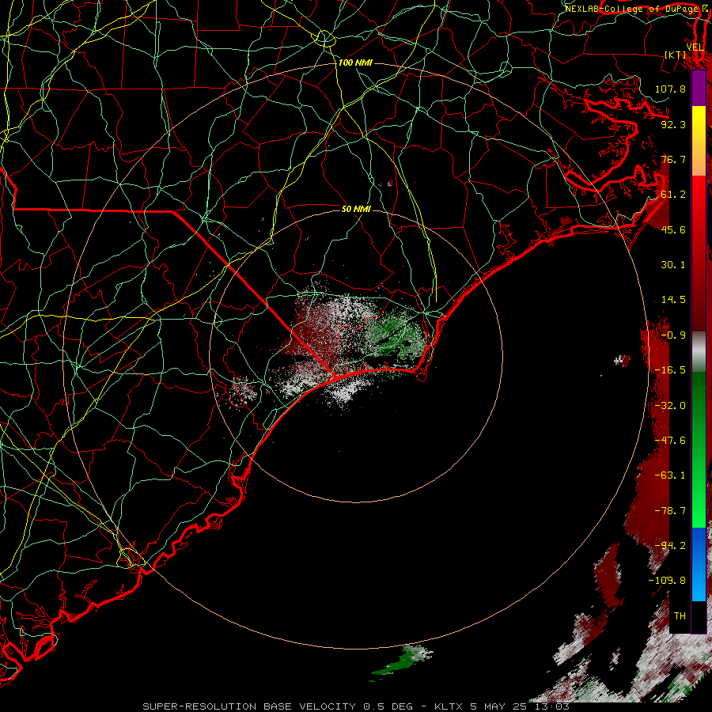Select the 30.1 legend value
Image resolution: width=712 pixels, height=712 pixels.
pos(673,265)
